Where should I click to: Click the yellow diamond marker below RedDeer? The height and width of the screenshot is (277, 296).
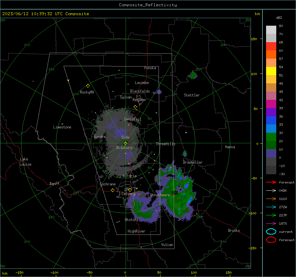[135, 107]
